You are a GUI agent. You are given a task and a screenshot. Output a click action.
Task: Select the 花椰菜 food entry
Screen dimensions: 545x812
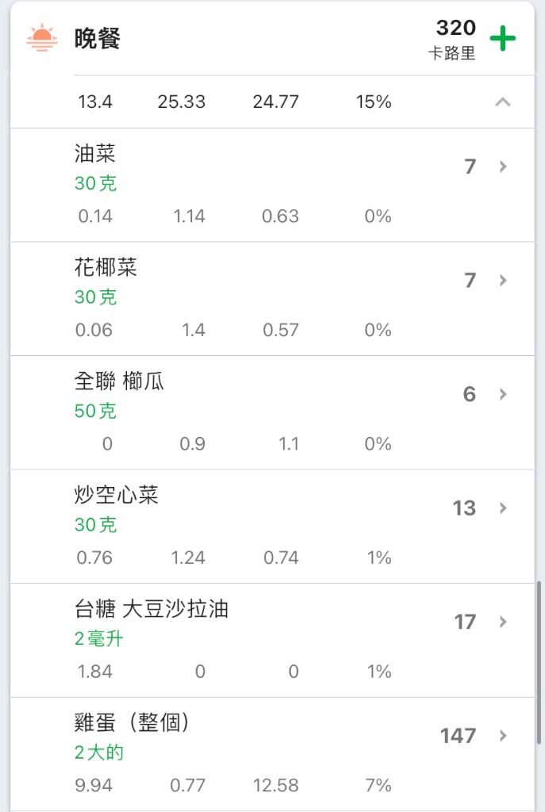click(273, 299)
